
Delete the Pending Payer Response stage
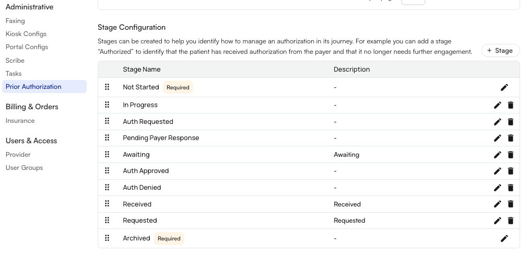click(x=510, y=138)
